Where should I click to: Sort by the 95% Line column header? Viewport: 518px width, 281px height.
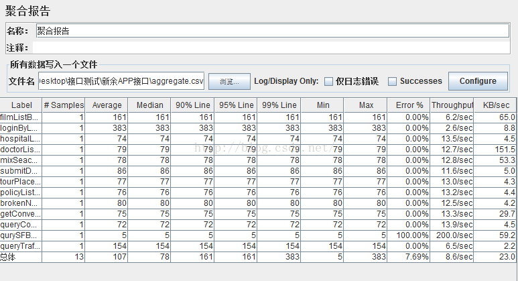236,105
